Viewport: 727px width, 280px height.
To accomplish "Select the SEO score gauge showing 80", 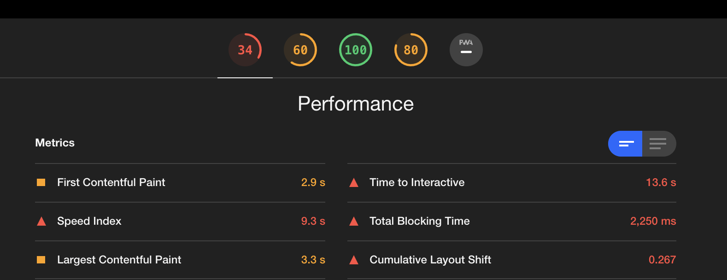I will tap(411, 49).
